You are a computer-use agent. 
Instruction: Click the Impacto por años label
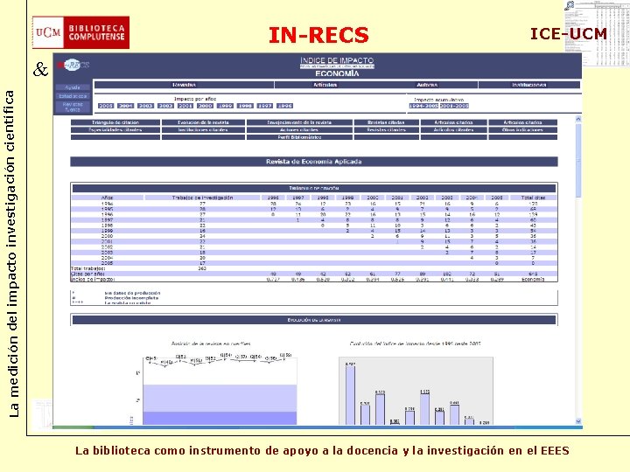195,99
